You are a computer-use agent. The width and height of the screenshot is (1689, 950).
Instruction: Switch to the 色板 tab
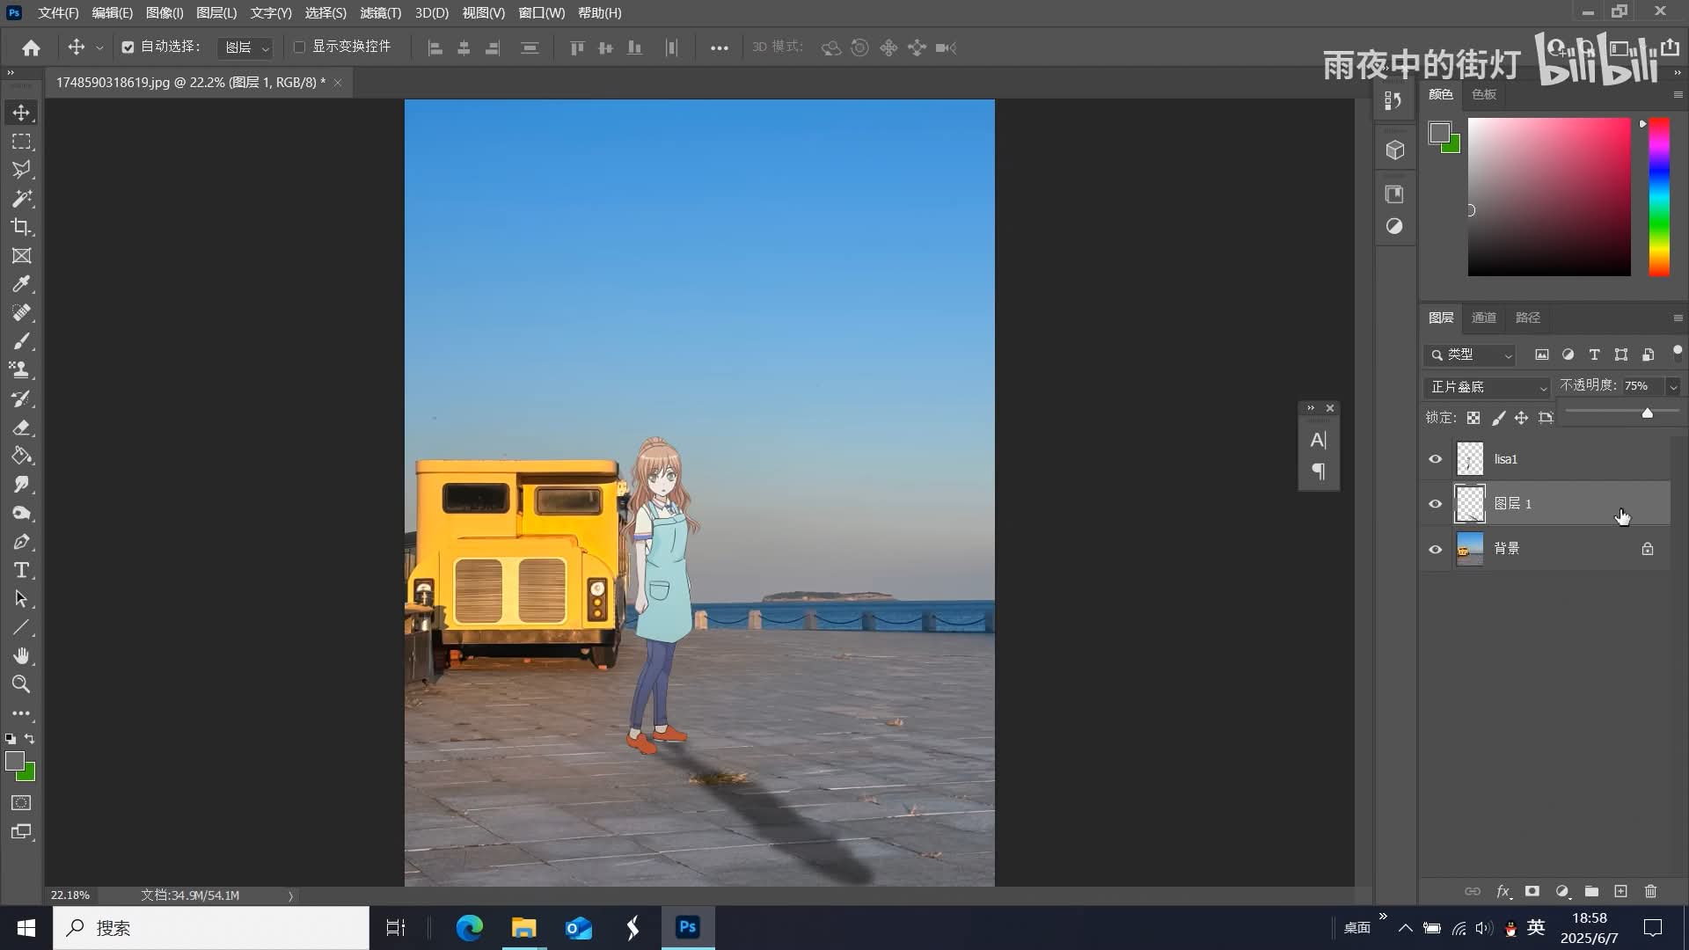click(x=1484, y=94)
